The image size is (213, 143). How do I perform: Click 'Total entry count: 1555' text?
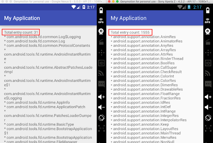130,33
